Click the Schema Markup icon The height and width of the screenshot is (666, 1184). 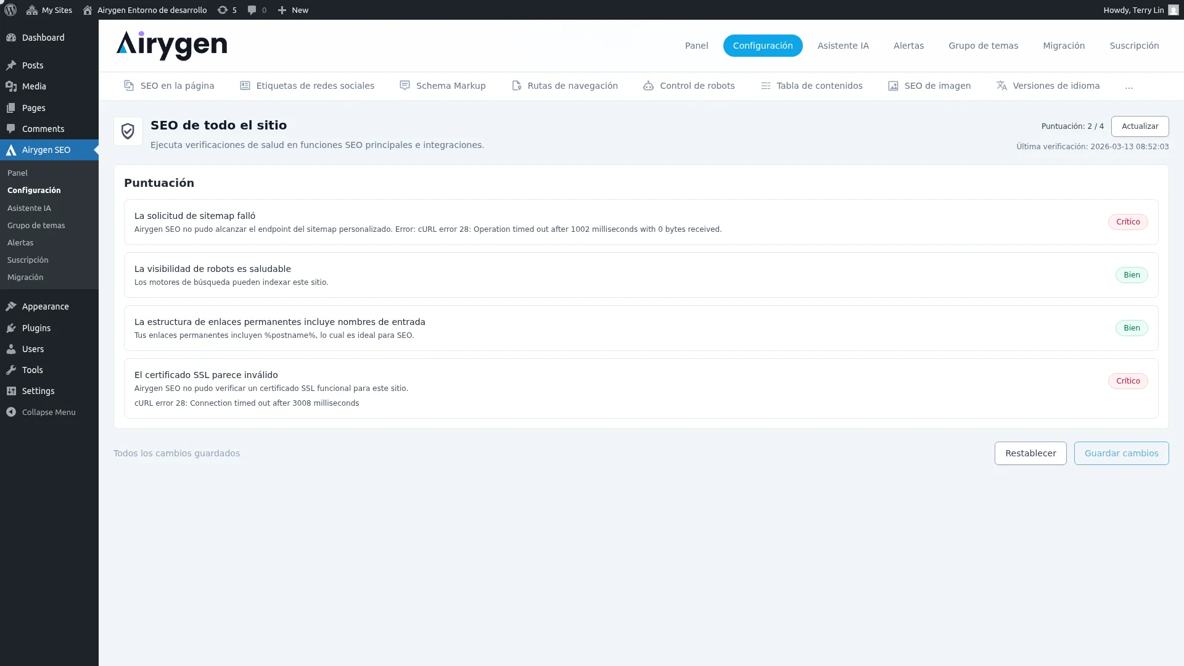click(405, 86)
